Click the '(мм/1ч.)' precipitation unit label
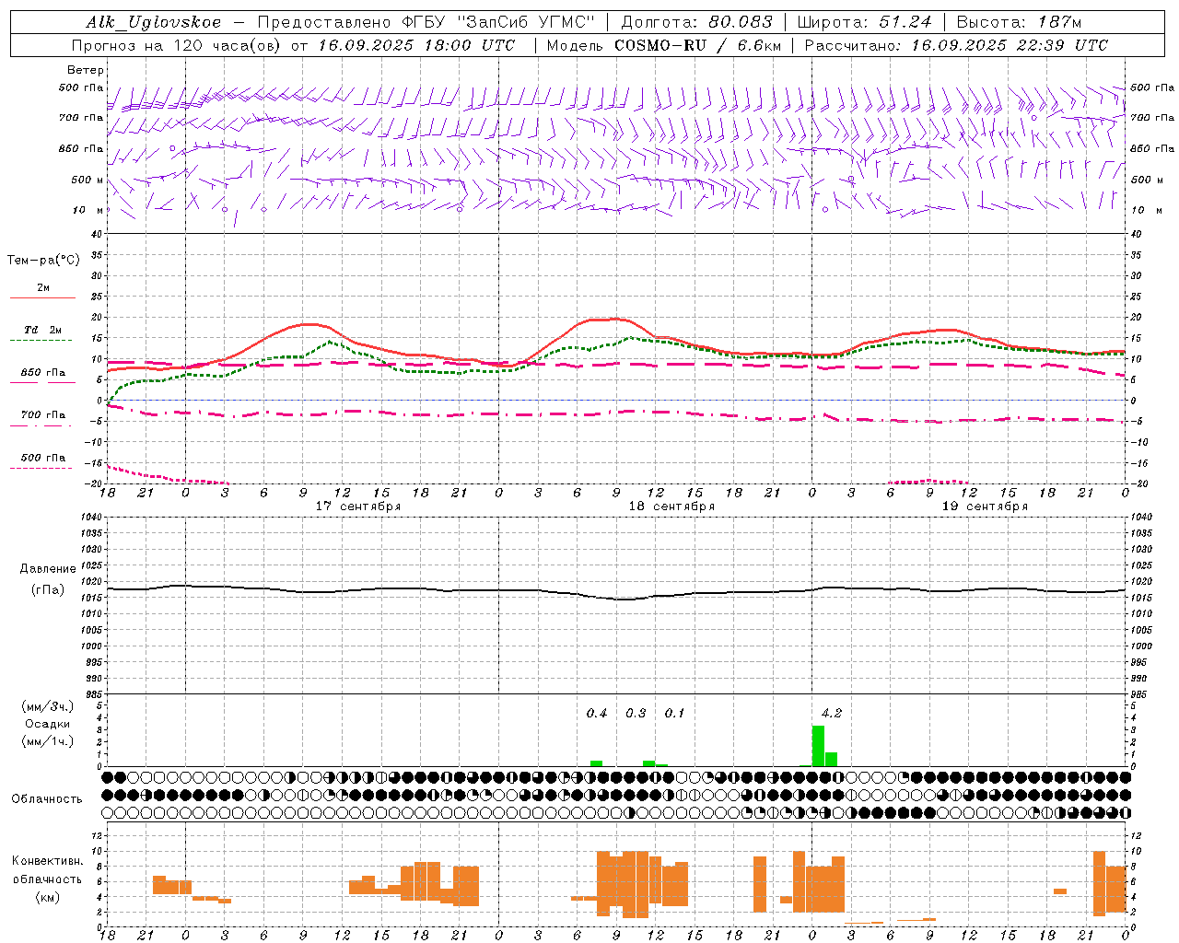Image resolution: width=1179 pixels, height=943 pixels. 48,741
